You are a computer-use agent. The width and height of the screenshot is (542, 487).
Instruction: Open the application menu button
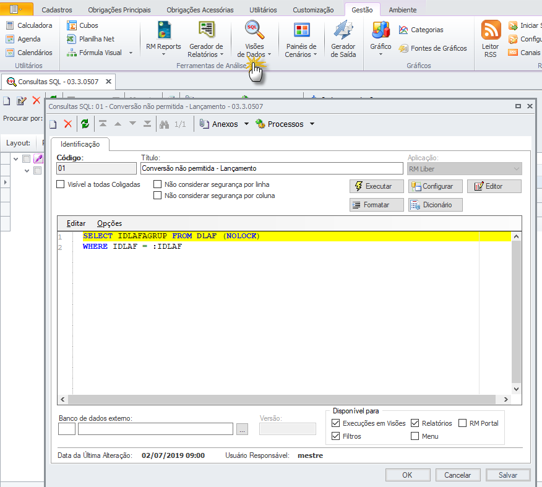pyautogui.click(x=16, y=9)
